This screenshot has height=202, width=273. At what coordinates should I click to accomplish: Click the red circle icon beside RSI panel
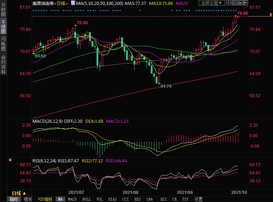click(x=10, y=160)
